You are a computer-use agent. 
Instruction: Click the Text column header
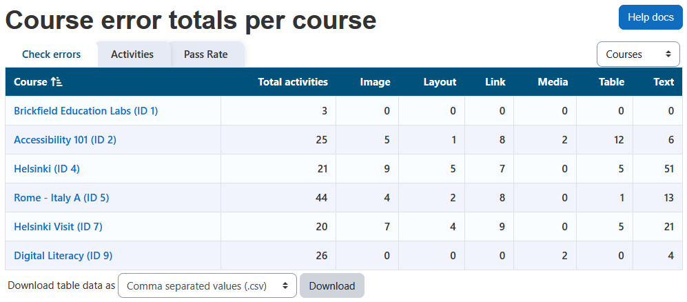point(664,82)
